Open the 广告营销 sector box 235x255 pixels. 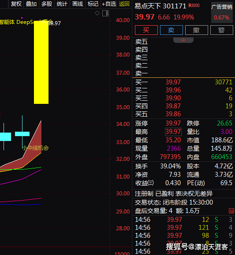pos(222,12)
